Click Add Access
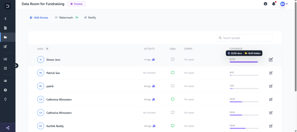The image size is (297, 132). tap(39, 18)
